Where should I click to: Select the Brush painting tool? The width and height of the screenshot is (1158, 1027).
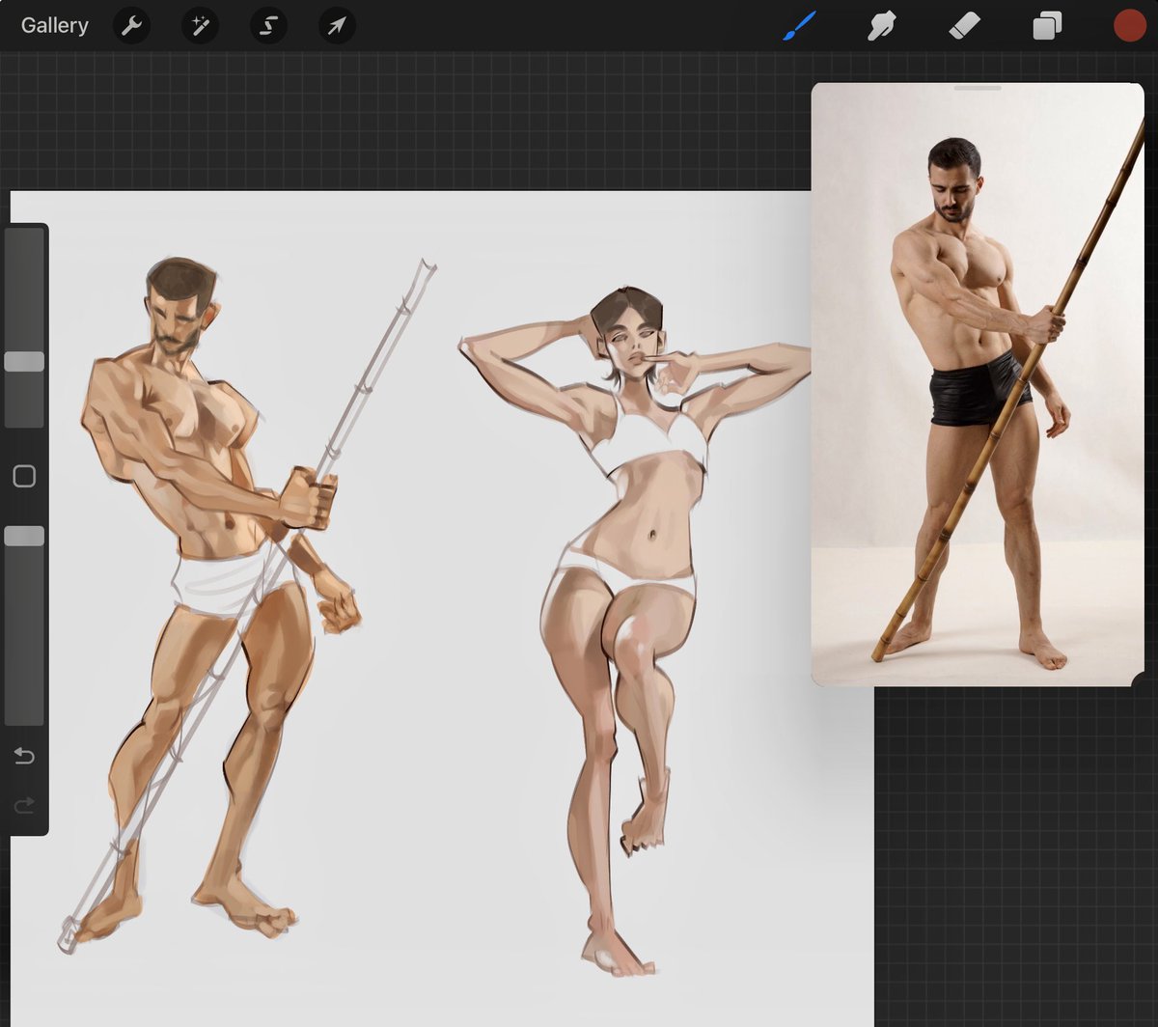(x=799, y=25)
